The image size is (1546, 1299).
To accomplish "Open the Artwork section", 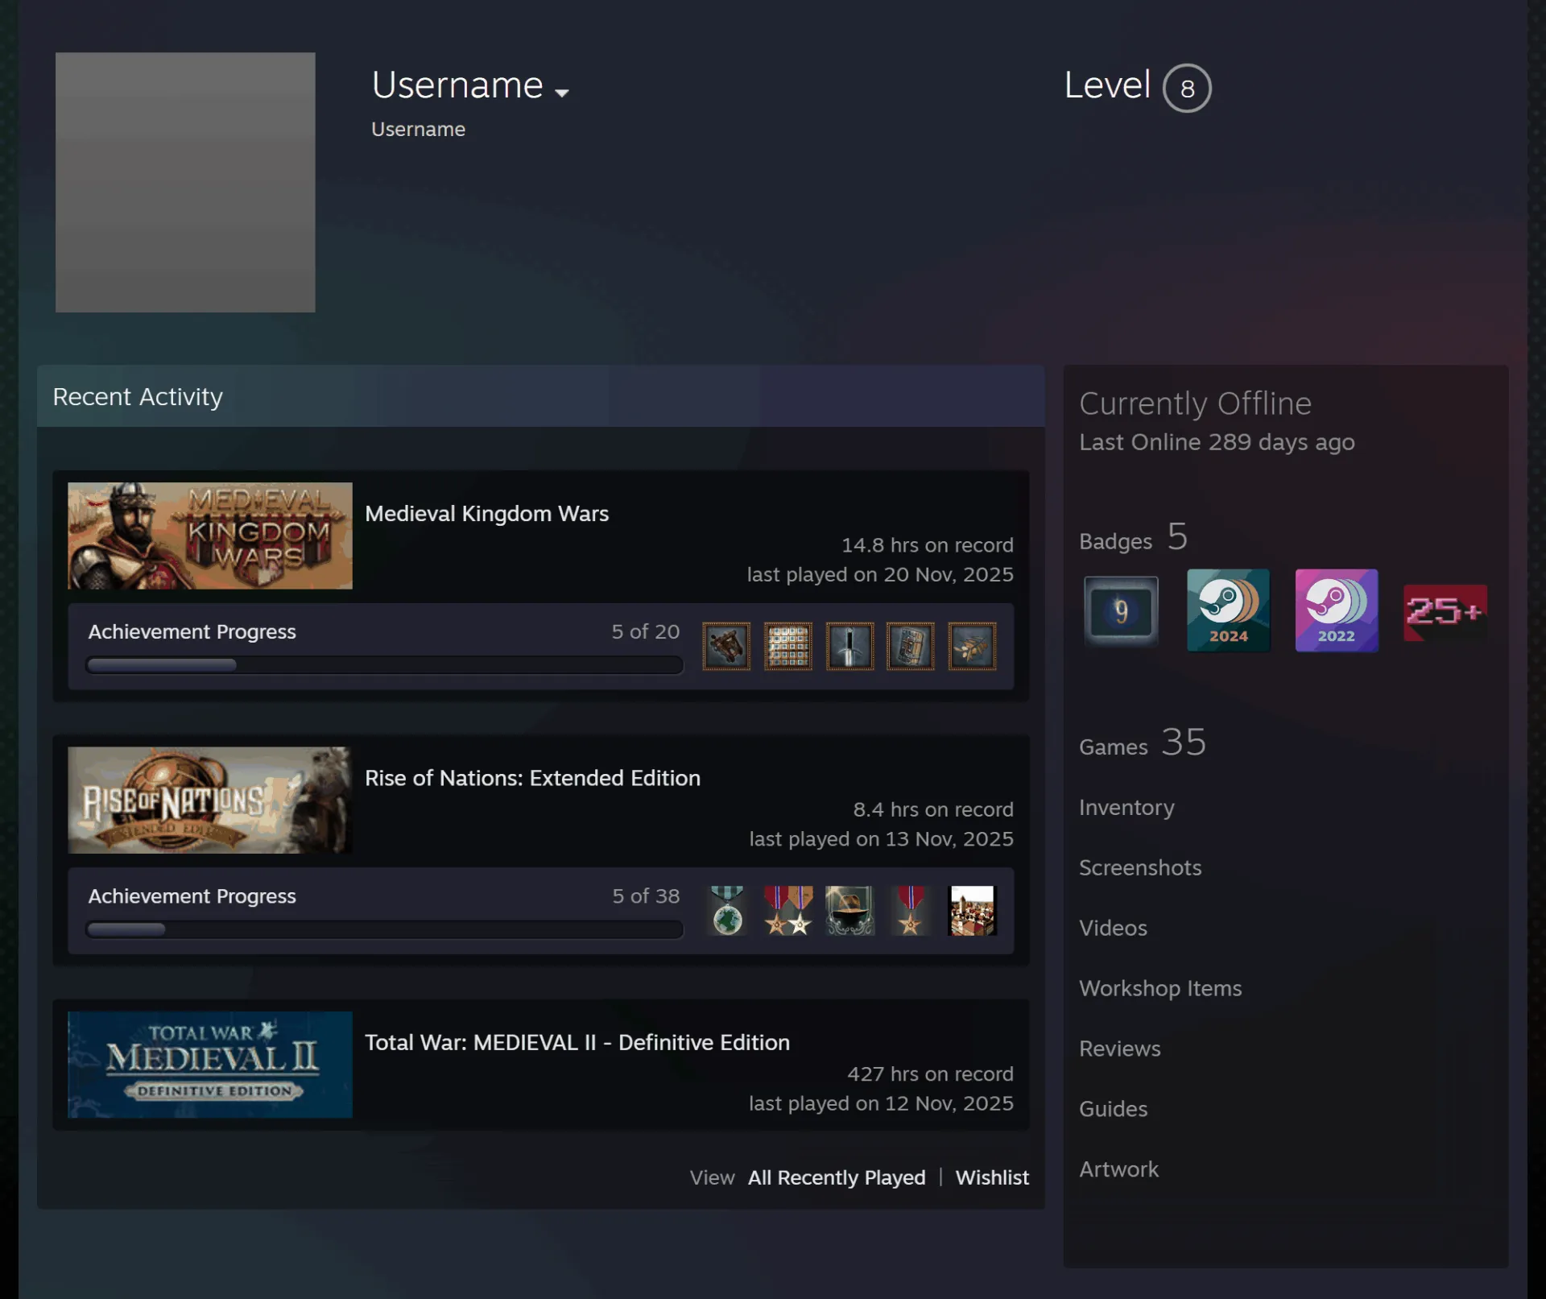I will [x=1118, y=1170].
